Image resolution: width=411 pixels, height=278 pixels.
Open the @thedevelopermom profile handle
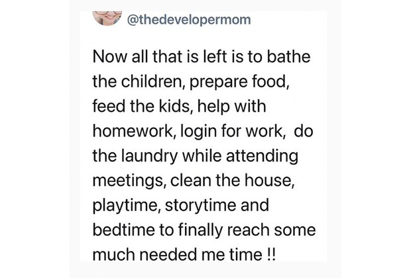tap(189, 20)
